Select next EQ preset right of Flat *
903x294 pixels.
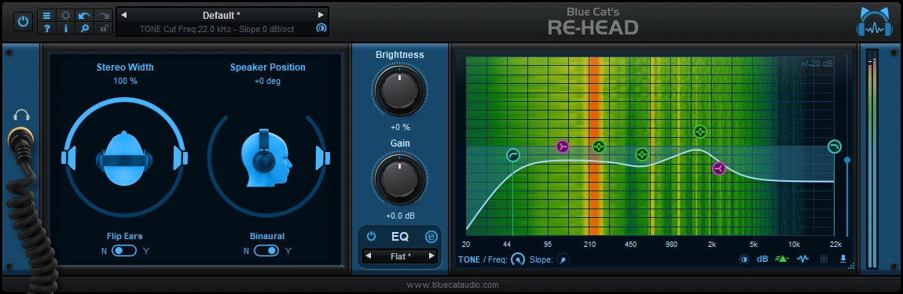pos(431,256)
